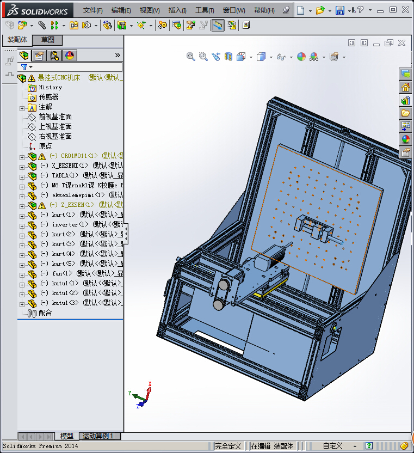The width and height of the screenshot is (414, 453).
Task: Click the New document icon in title bar
Action: (x=300, y=10)
